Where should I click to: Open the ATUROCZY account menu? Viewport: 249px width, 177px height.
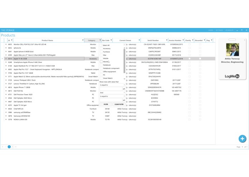click(229, 30)
